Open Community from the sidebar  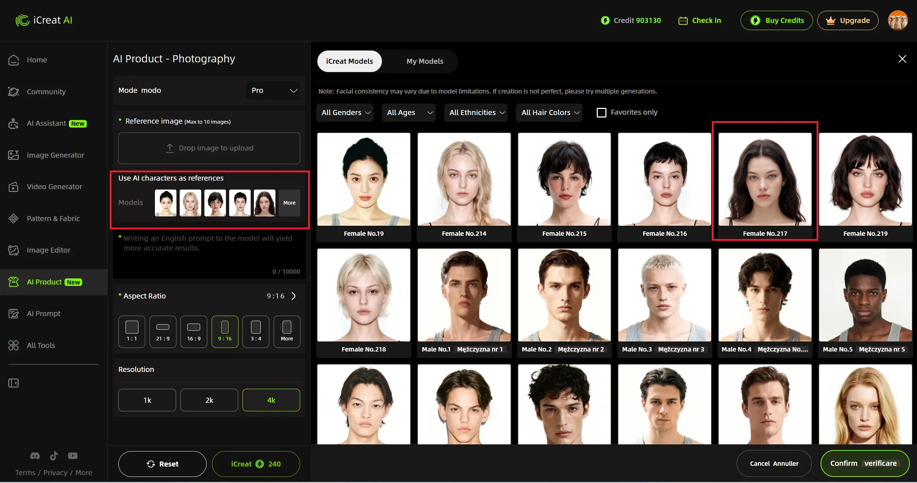[37, 92]
